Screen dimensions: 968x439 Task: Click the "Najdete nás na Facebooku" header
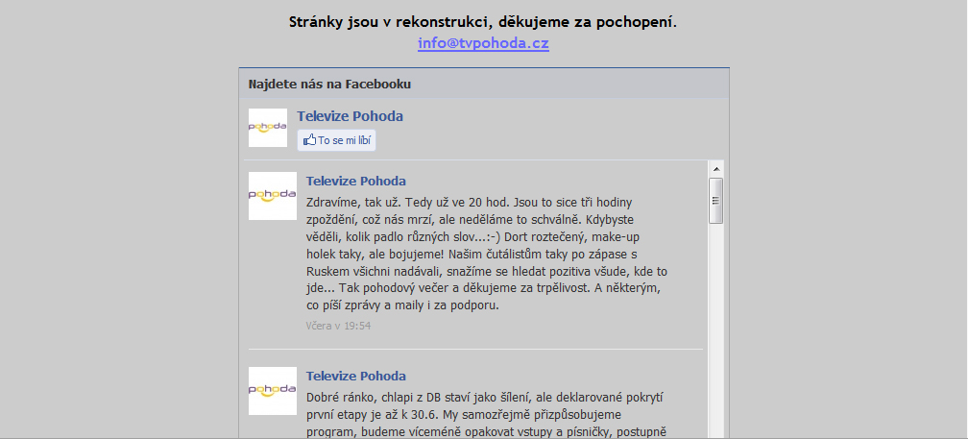(329, 85)
